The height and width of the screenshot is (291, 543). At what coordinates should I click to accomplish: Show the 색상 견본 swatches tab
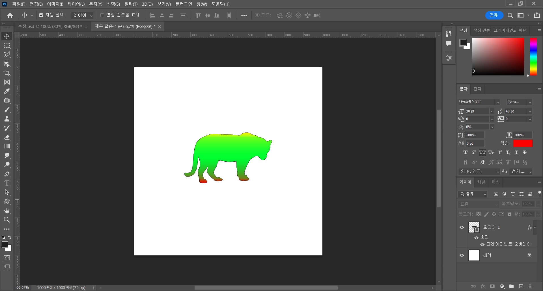[482, 31]
